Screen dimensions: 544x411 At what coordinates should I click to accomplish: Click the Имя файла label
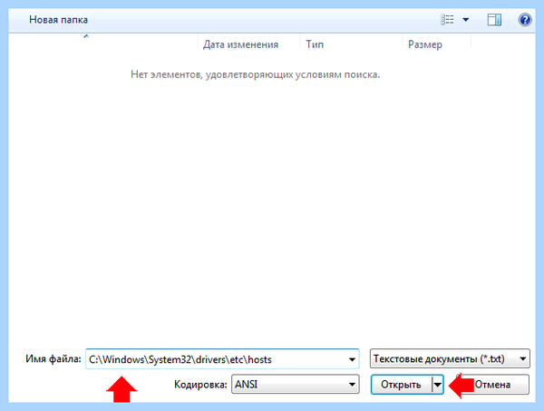tap(53, 358)
